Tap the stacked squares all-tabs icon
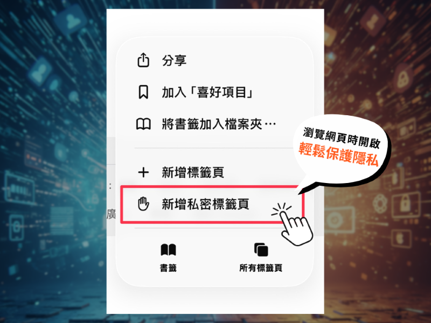Screen dimensions: 431x323 pyautogui.click(x=261, y=249)
